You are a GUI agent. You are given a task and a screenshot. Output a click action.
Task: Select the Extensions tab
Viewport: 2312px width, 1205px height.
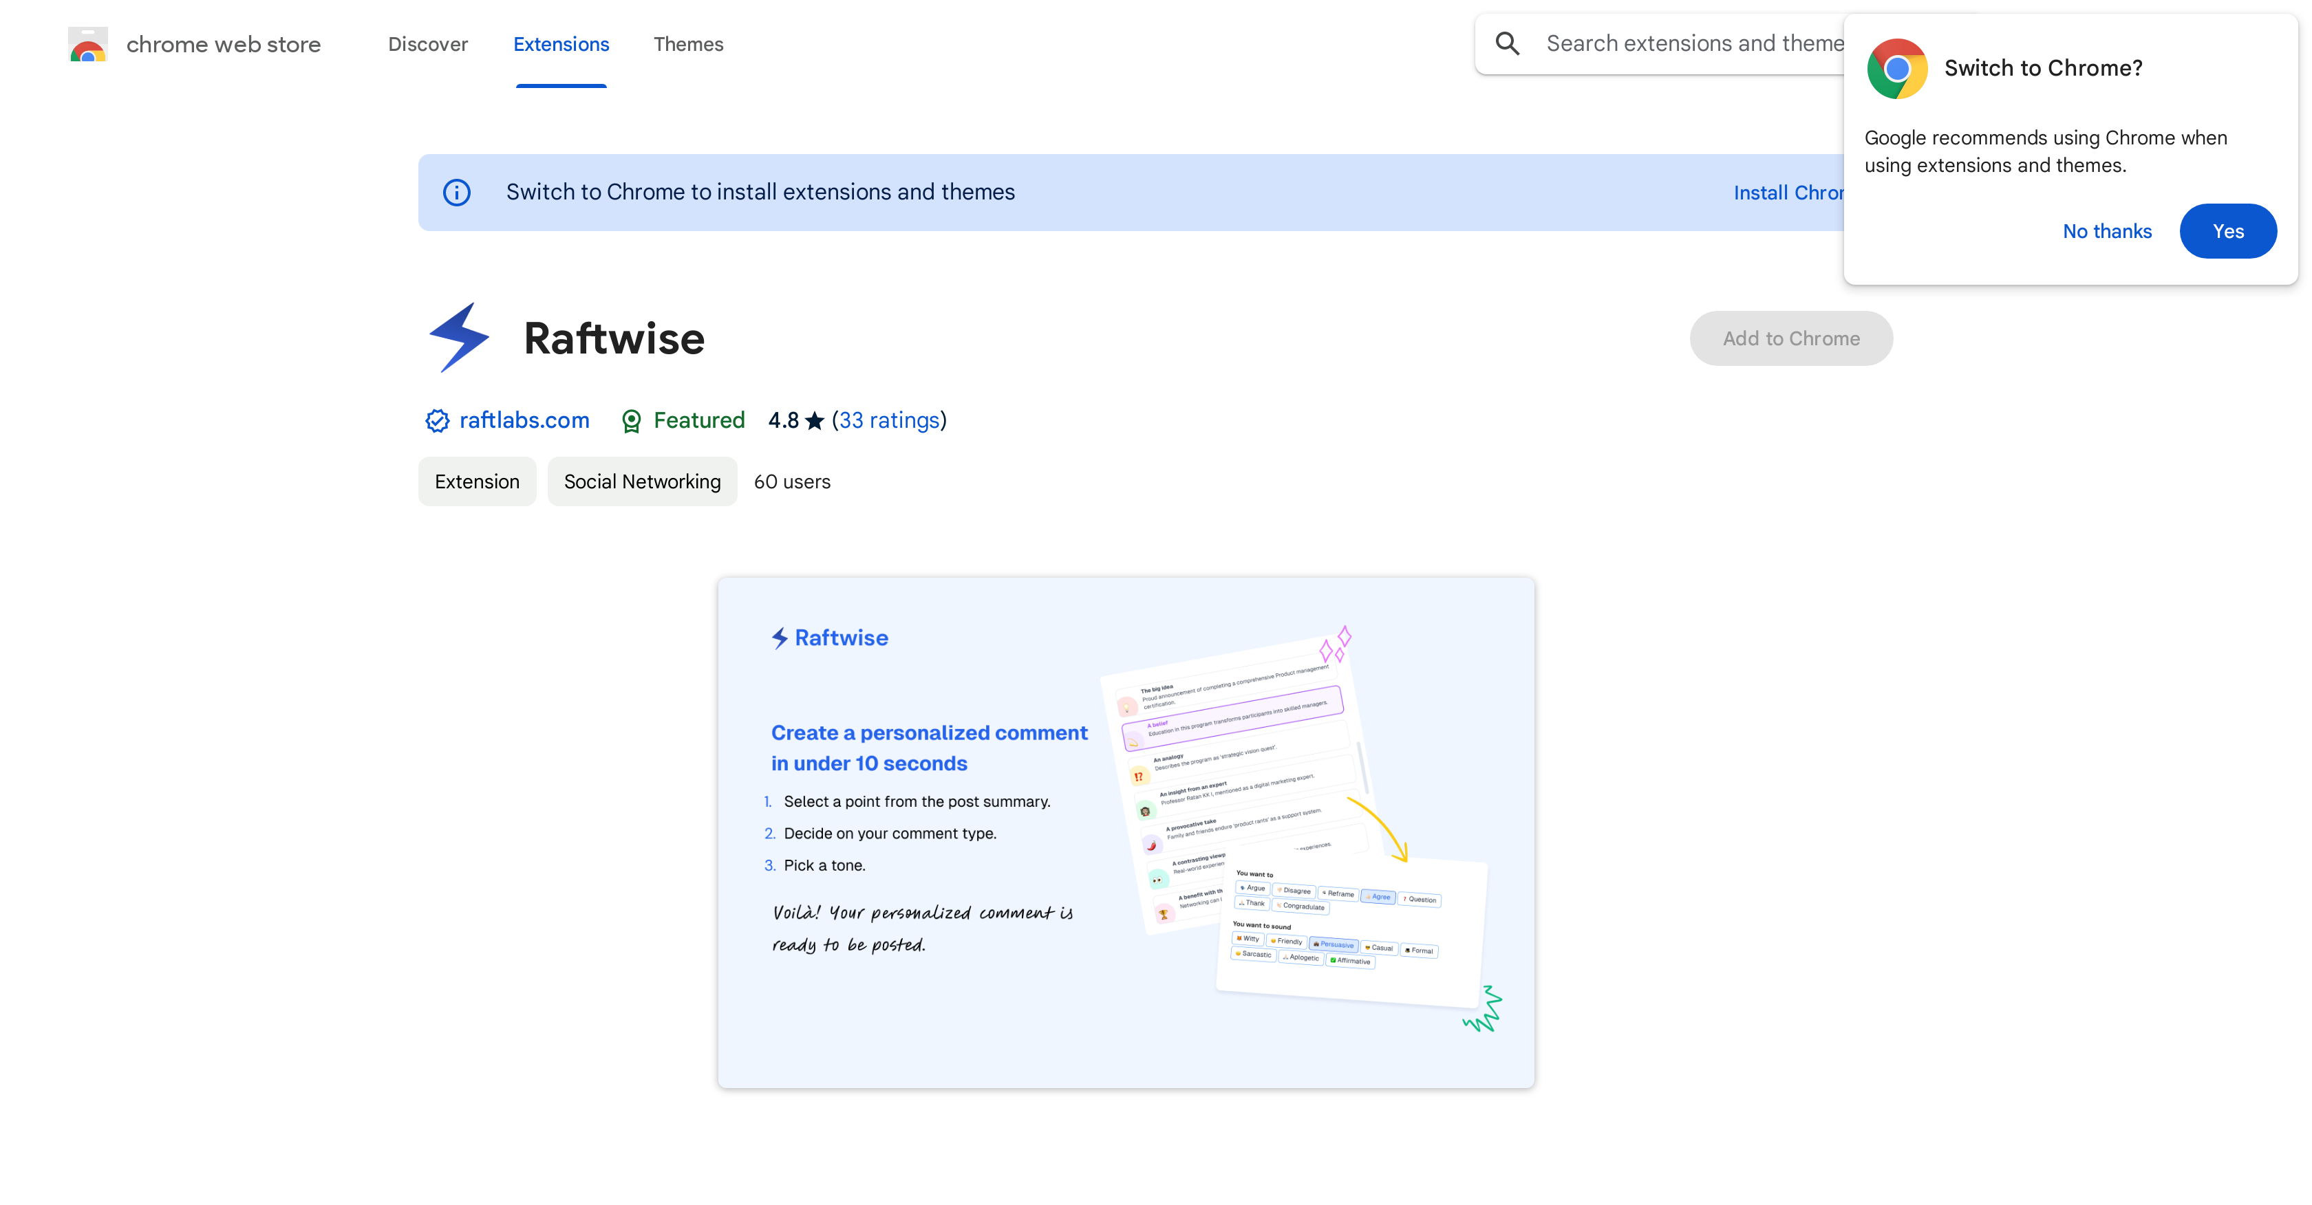pos(561,44)
